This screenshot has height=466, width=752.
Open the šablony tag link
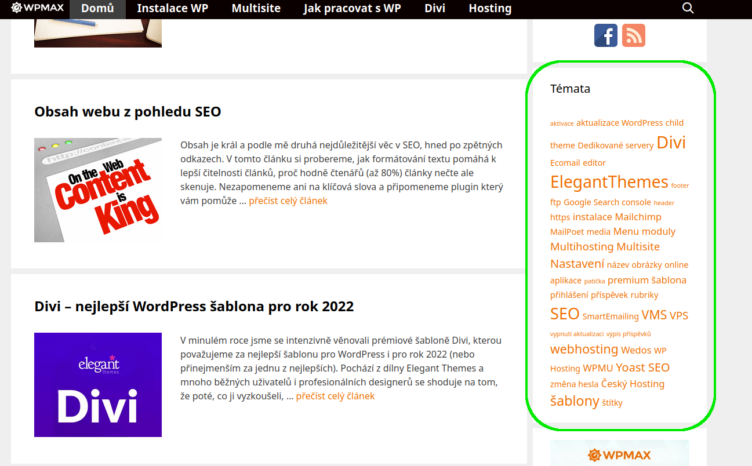[575, 401]
